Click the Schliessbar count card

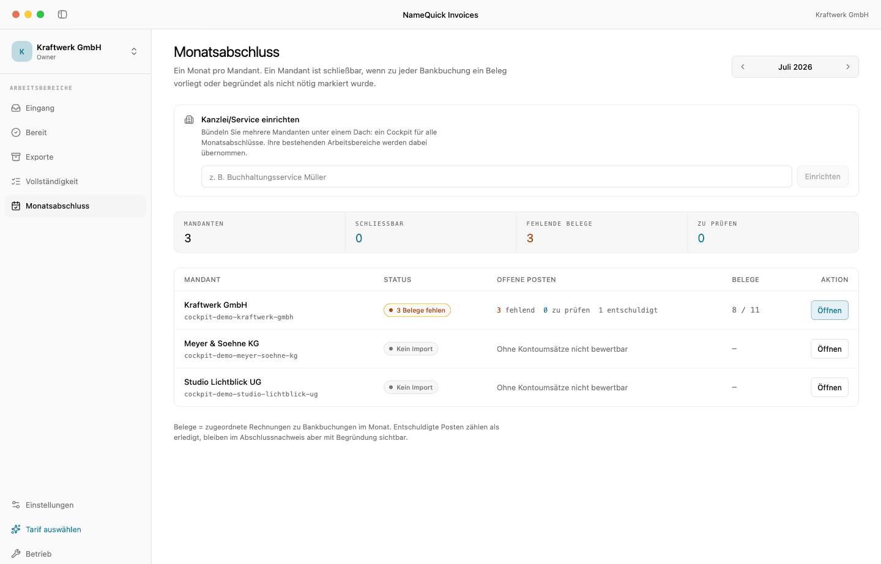click(x=431, y=232)
